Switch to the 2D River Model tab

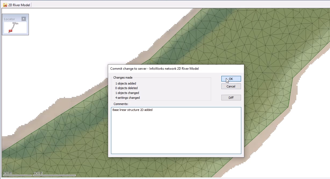17,5
